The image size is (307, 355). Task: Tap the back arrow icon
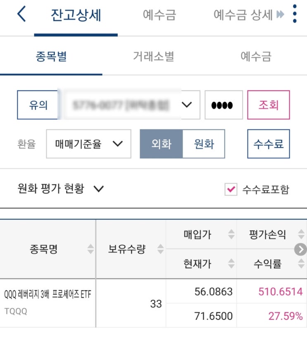[x=21, y=14]
